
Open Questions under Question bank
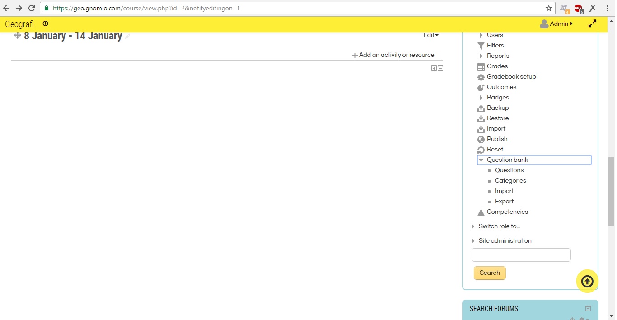point(509,170)
